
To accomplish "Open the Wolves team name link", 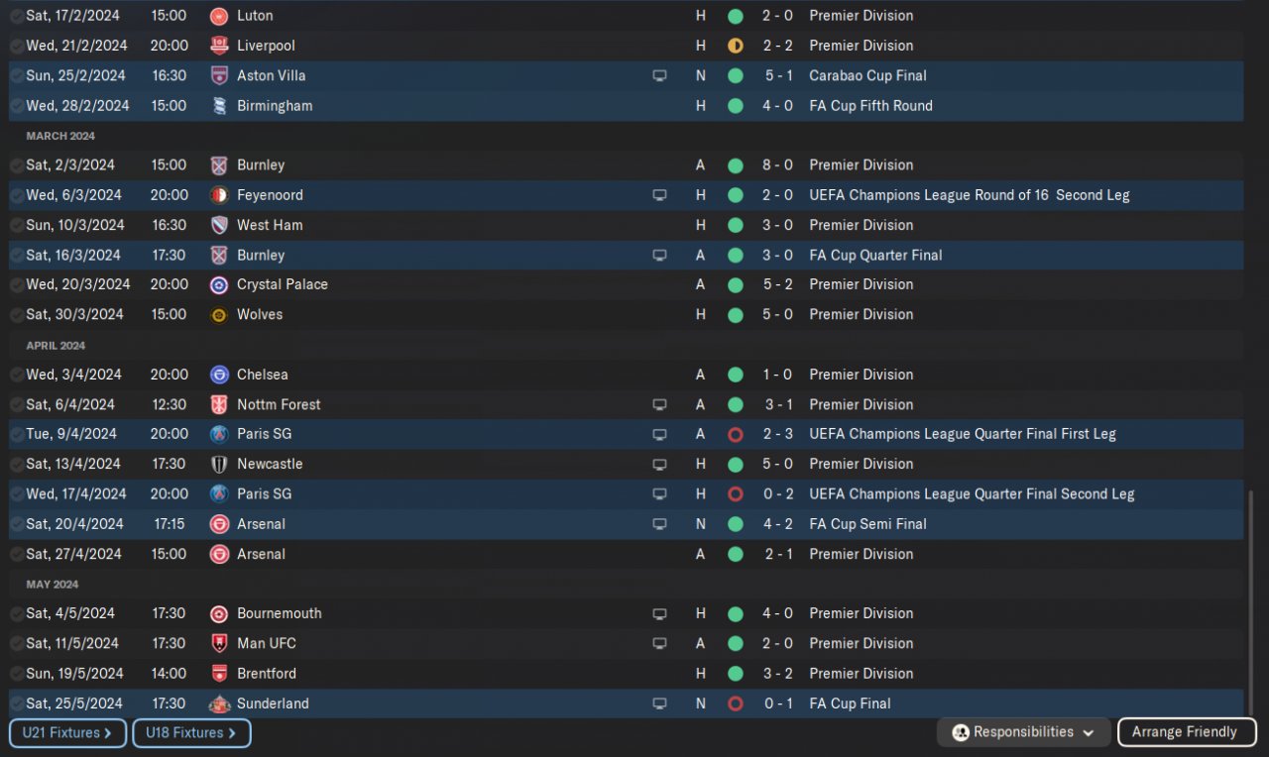I will [x=260, y=314].
